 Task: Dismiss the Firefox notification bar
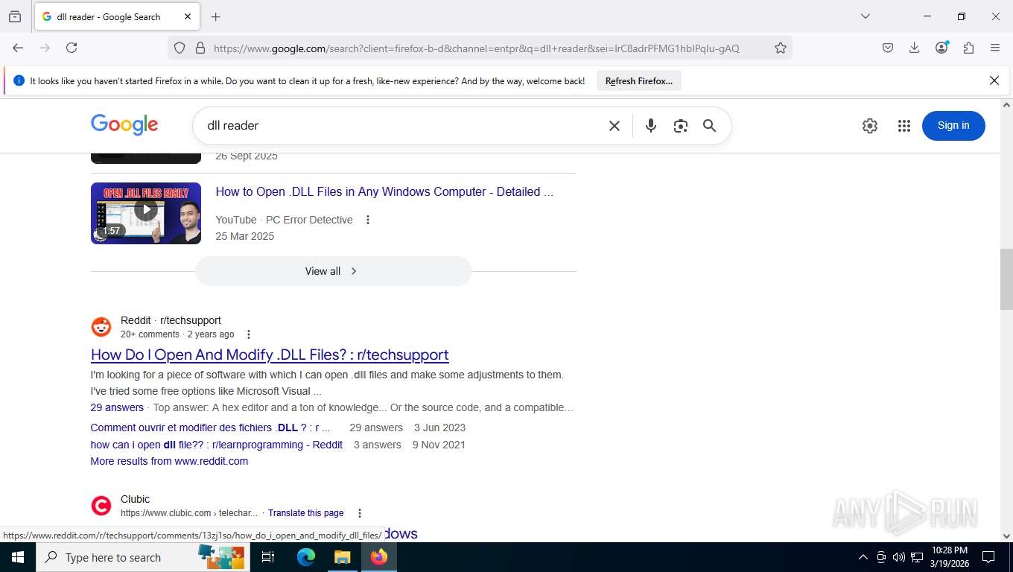click(x=994, y=80)
